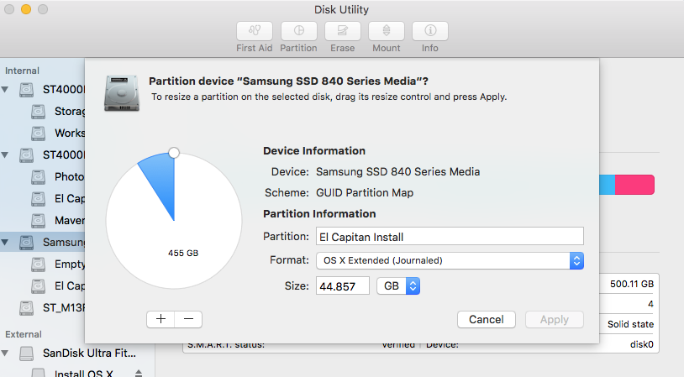Open the GB size unit dropdown
Image resolution: width=684 pixels, height=377 pixels.
pos(398,286)
